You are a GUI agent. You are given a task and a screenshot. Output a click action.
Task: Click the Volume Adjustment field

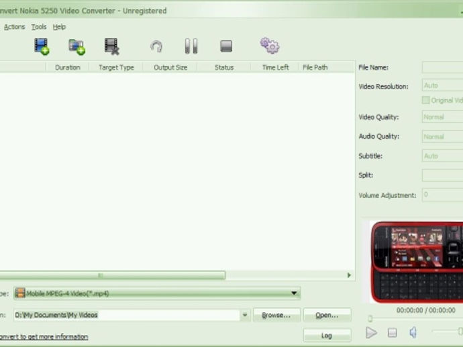[443, 194]
